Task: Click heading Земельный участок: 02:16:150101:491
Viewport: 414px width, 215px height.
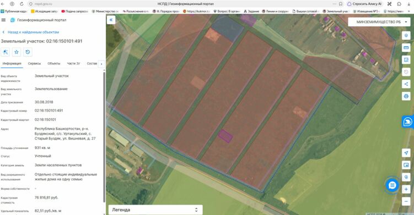Action: [x=41, y=41]
